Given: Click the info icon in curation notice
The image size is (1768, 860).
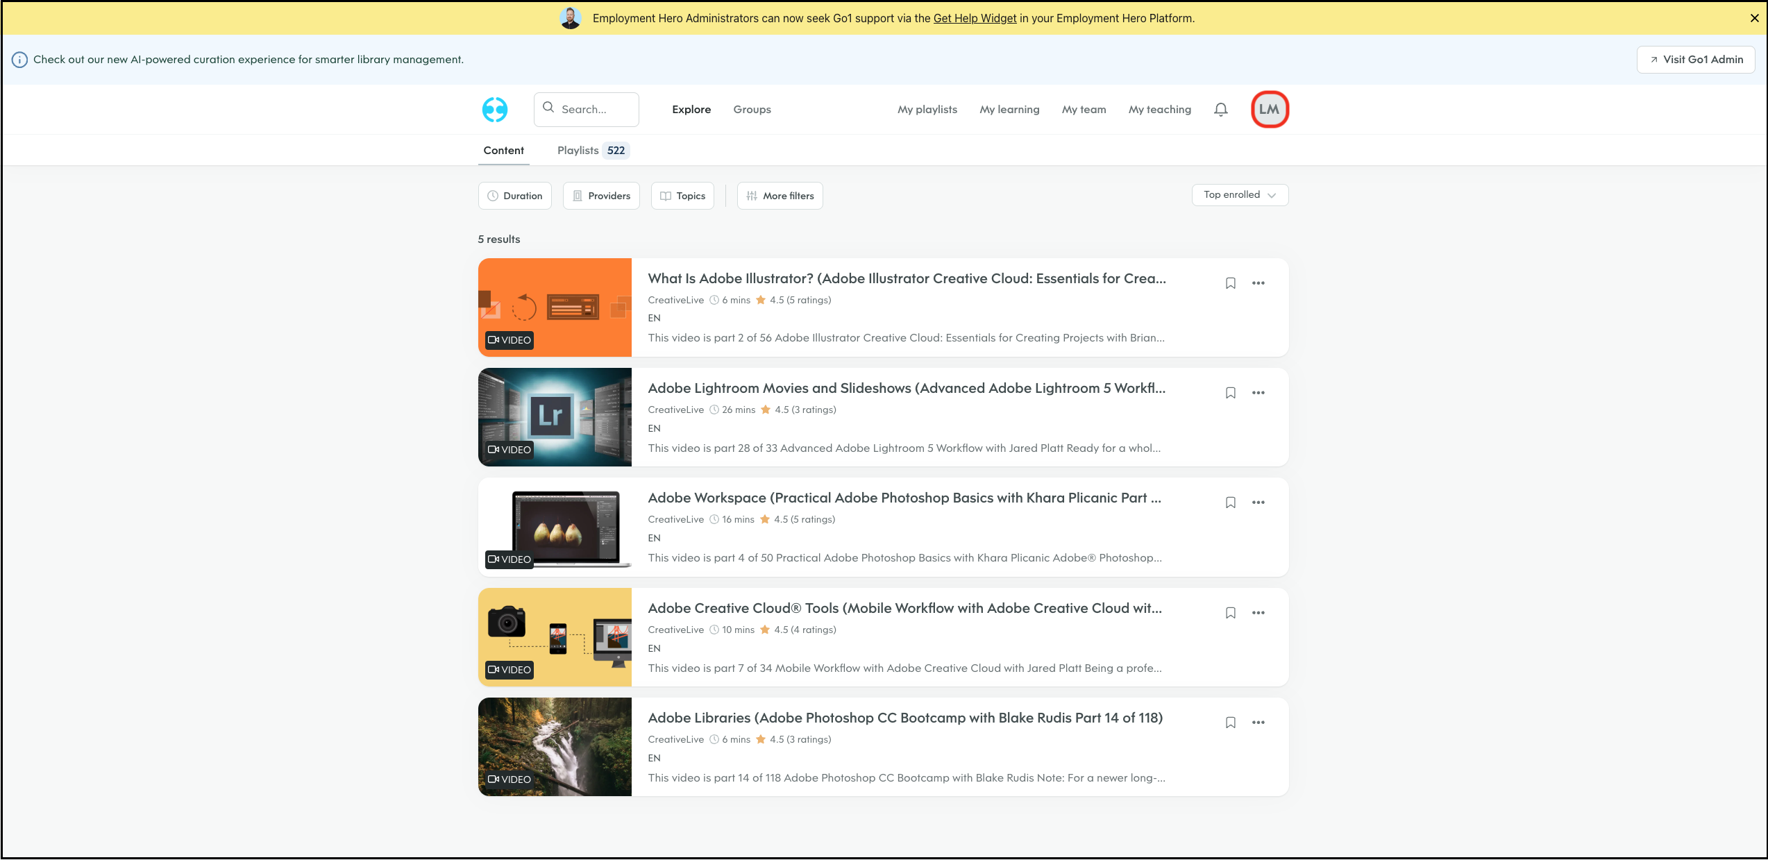Looking at the screenshot, I should pyautogui.click(x=20, y=60).
